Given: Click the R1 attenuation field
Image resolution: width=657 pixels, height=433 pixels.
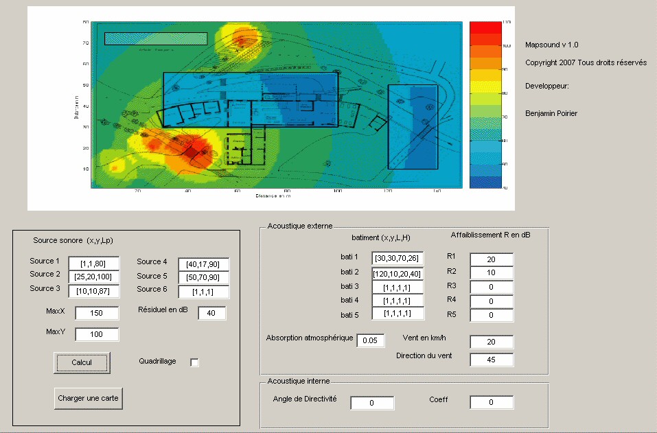Looking at the screenshot, I should (x=492, y=259).
